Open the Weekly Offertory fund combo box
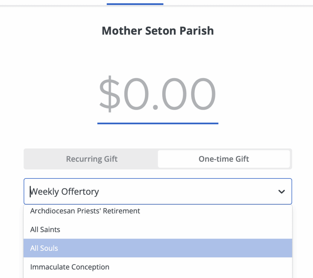 pos(153,192)
